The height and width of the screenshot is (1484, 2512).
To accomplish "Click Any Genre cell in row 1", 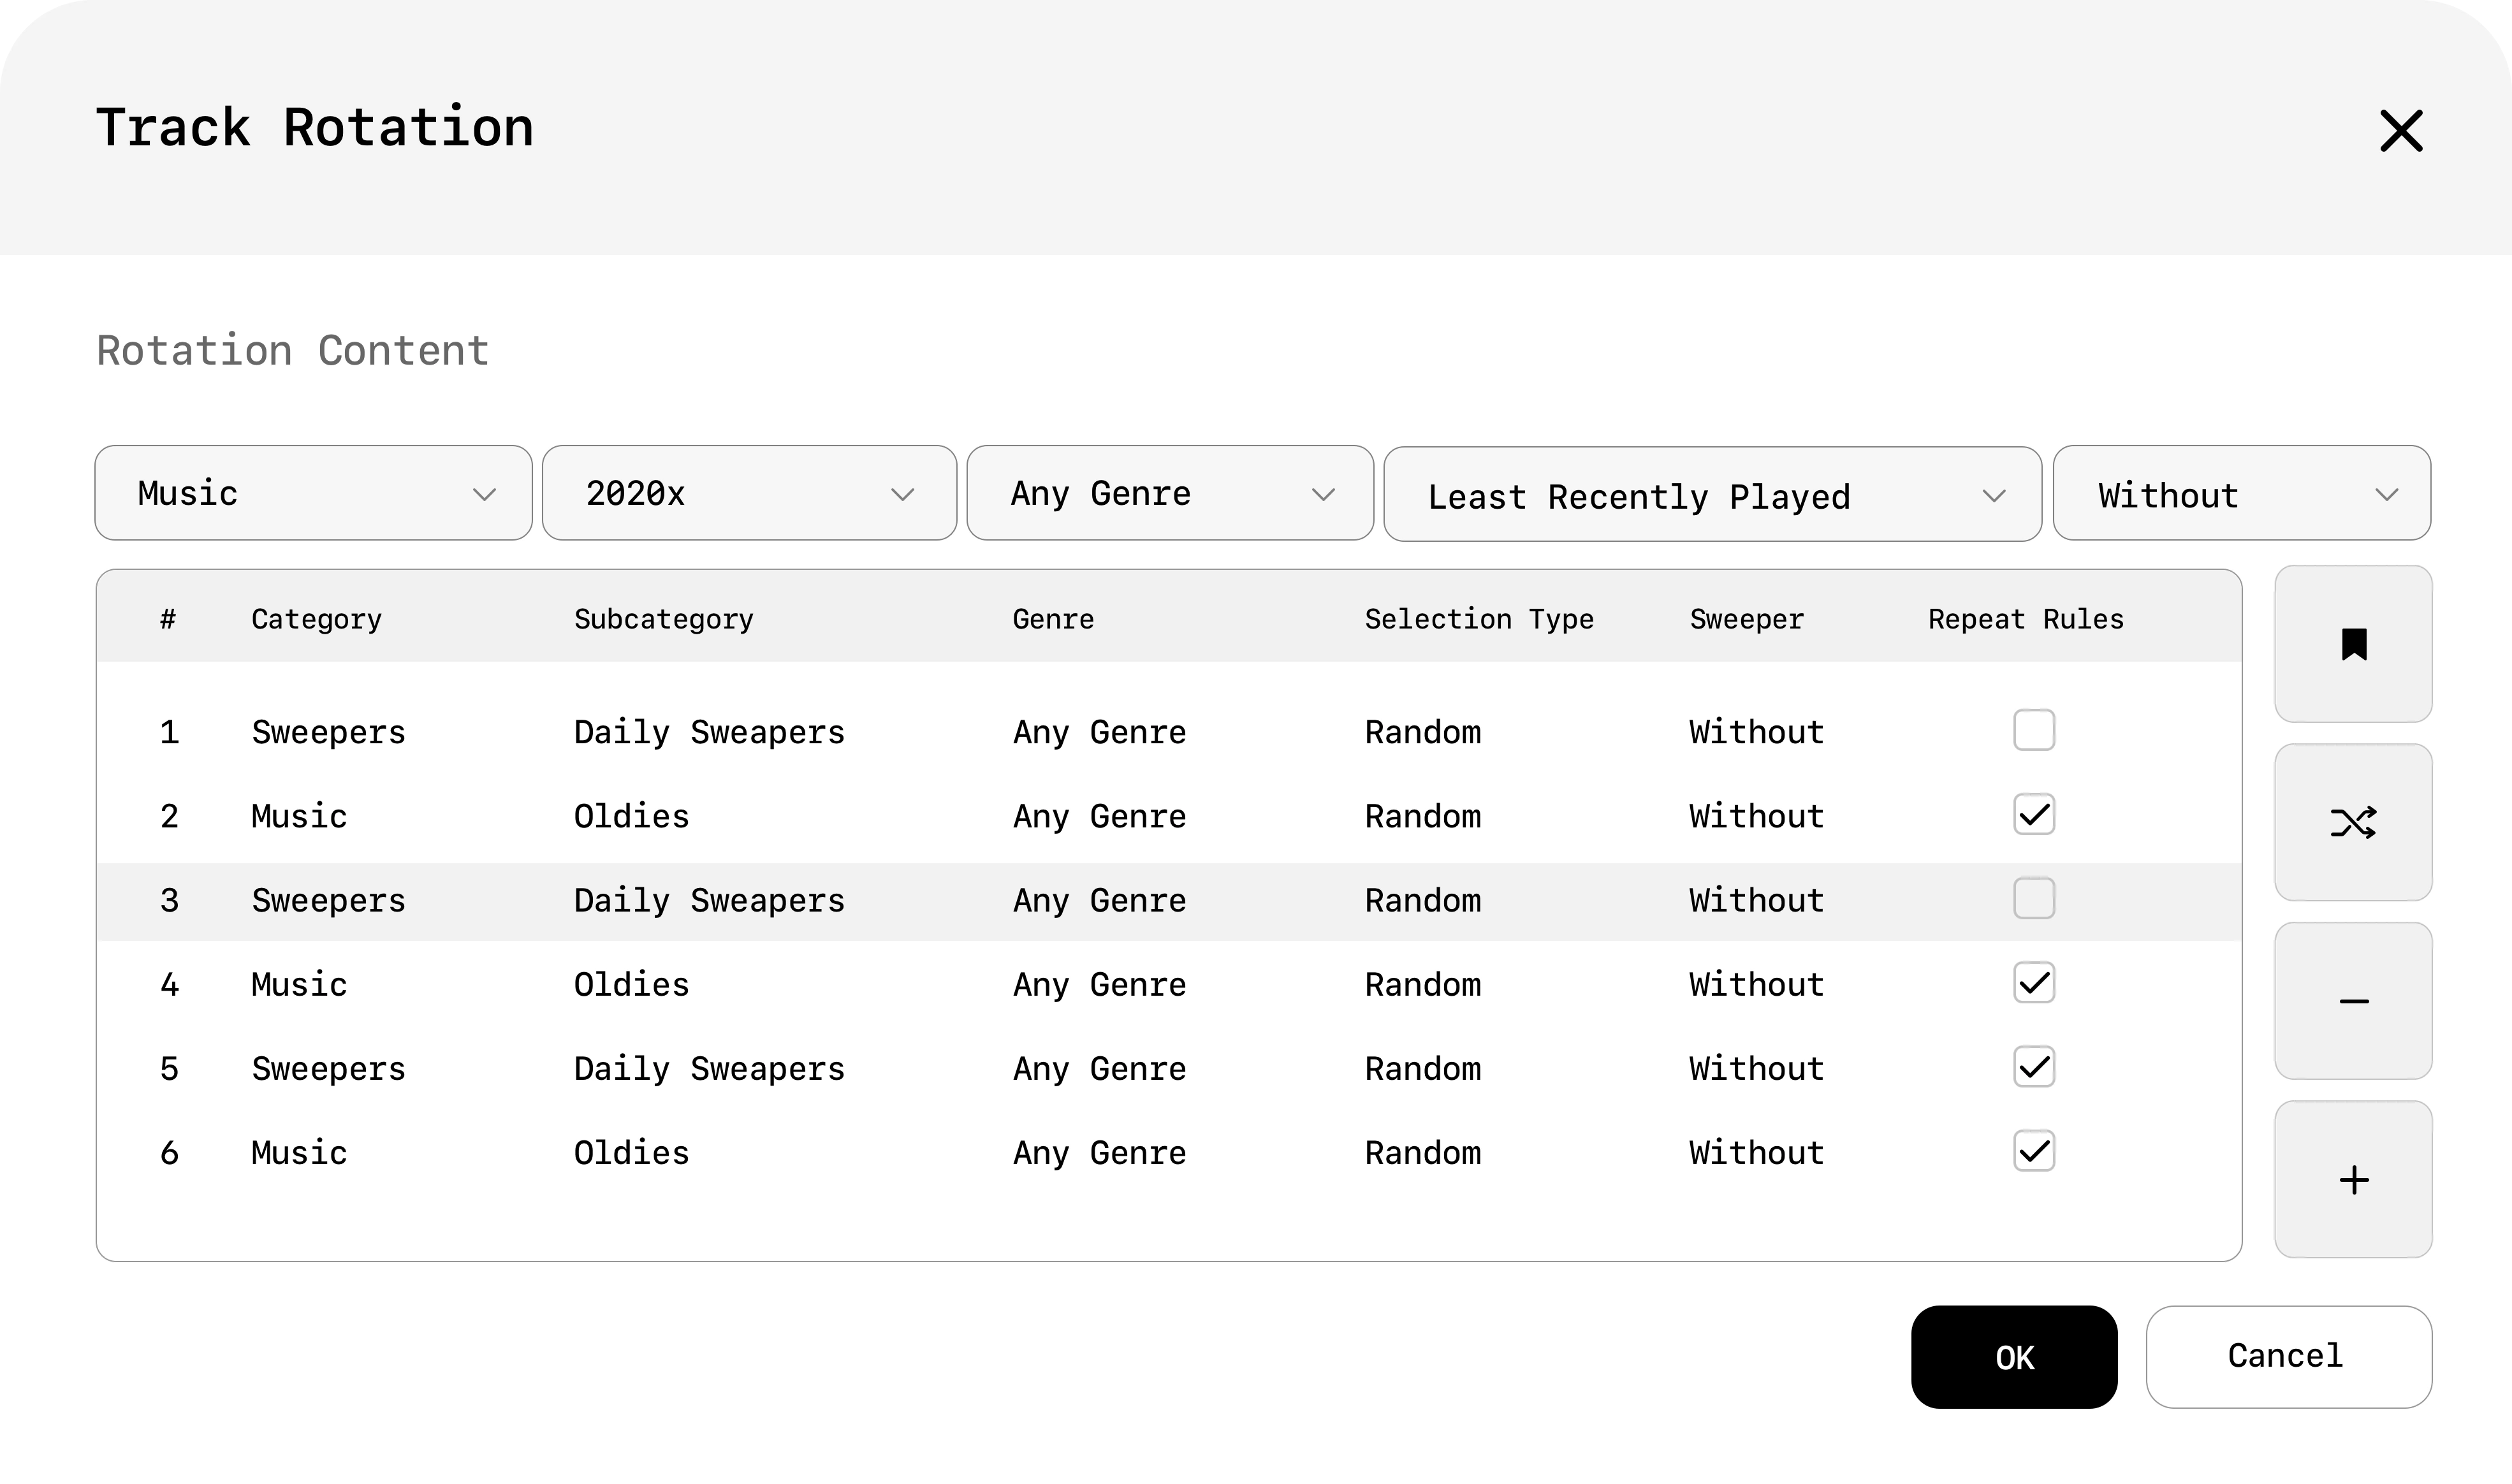I will click(x=1099, y=732).
